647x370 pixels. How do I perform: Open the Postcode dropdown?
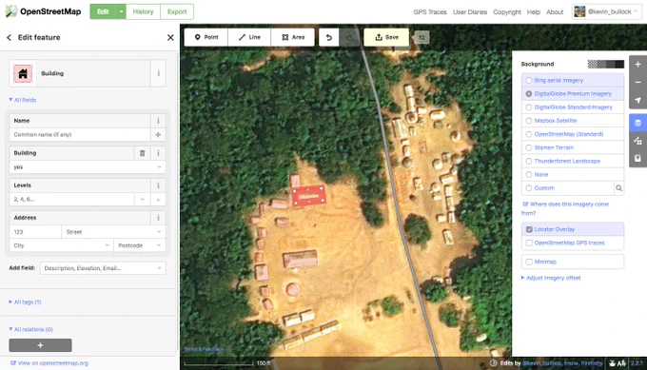click(x=159, y=245)
